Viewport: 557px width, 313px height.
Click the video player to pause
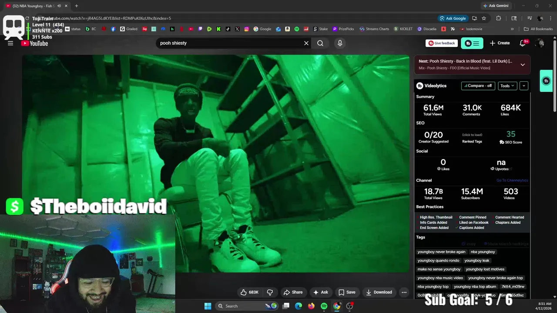click(216, 163)
